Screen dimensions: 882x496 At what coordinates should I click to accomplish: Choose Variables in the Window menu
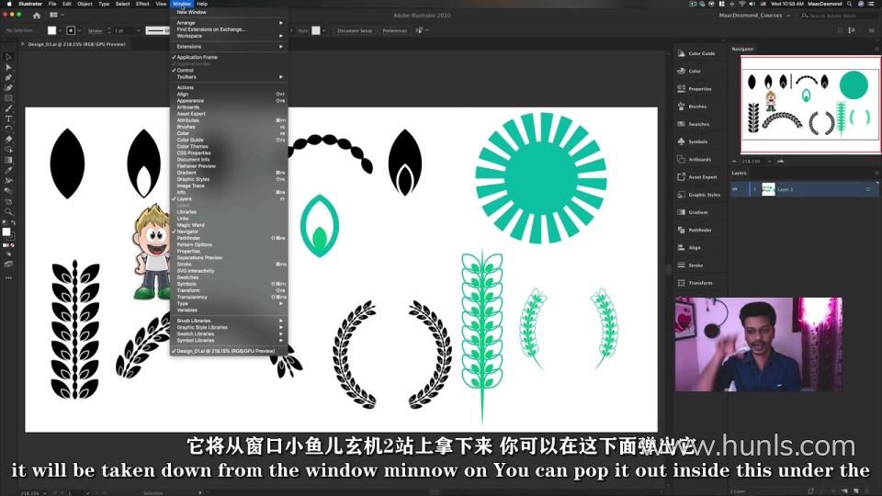229,310
